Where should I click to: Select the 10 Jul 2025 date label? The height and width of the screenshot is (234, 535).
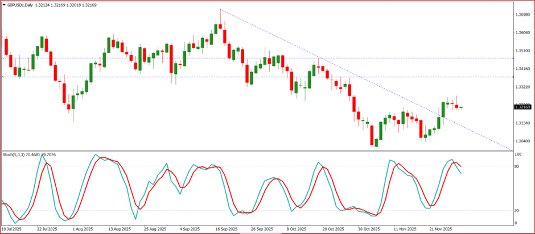[13, 229]
